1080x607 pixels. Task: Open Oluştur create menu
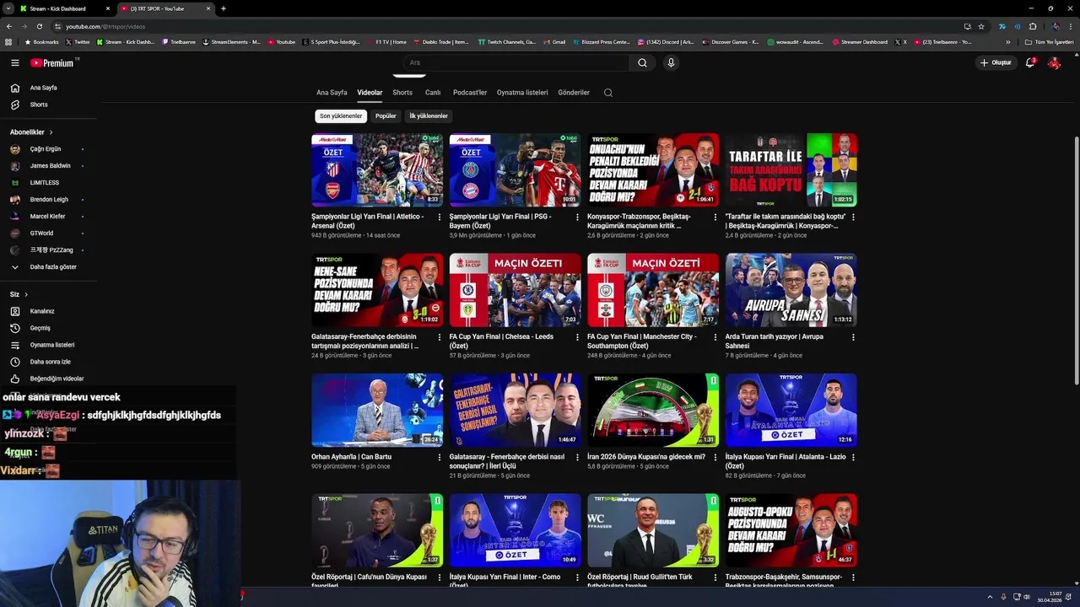(996, 62)
